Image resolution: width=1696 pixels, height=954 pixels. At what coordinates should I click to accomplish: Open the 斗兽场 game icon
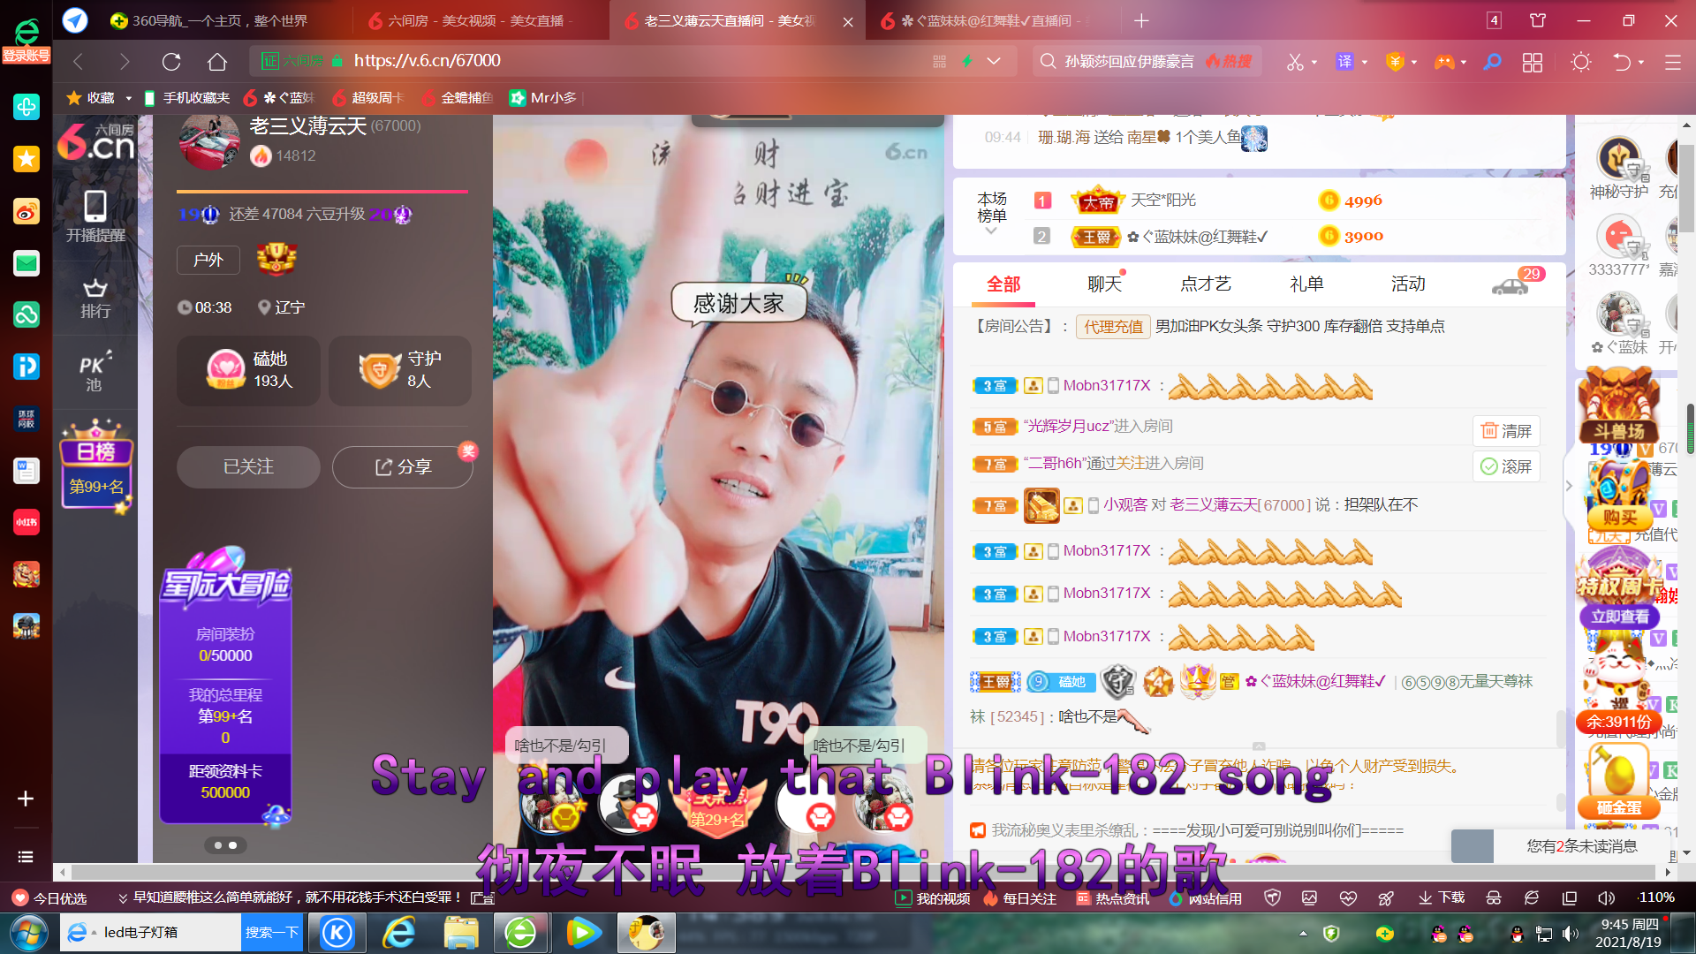tap(1618, 405)
